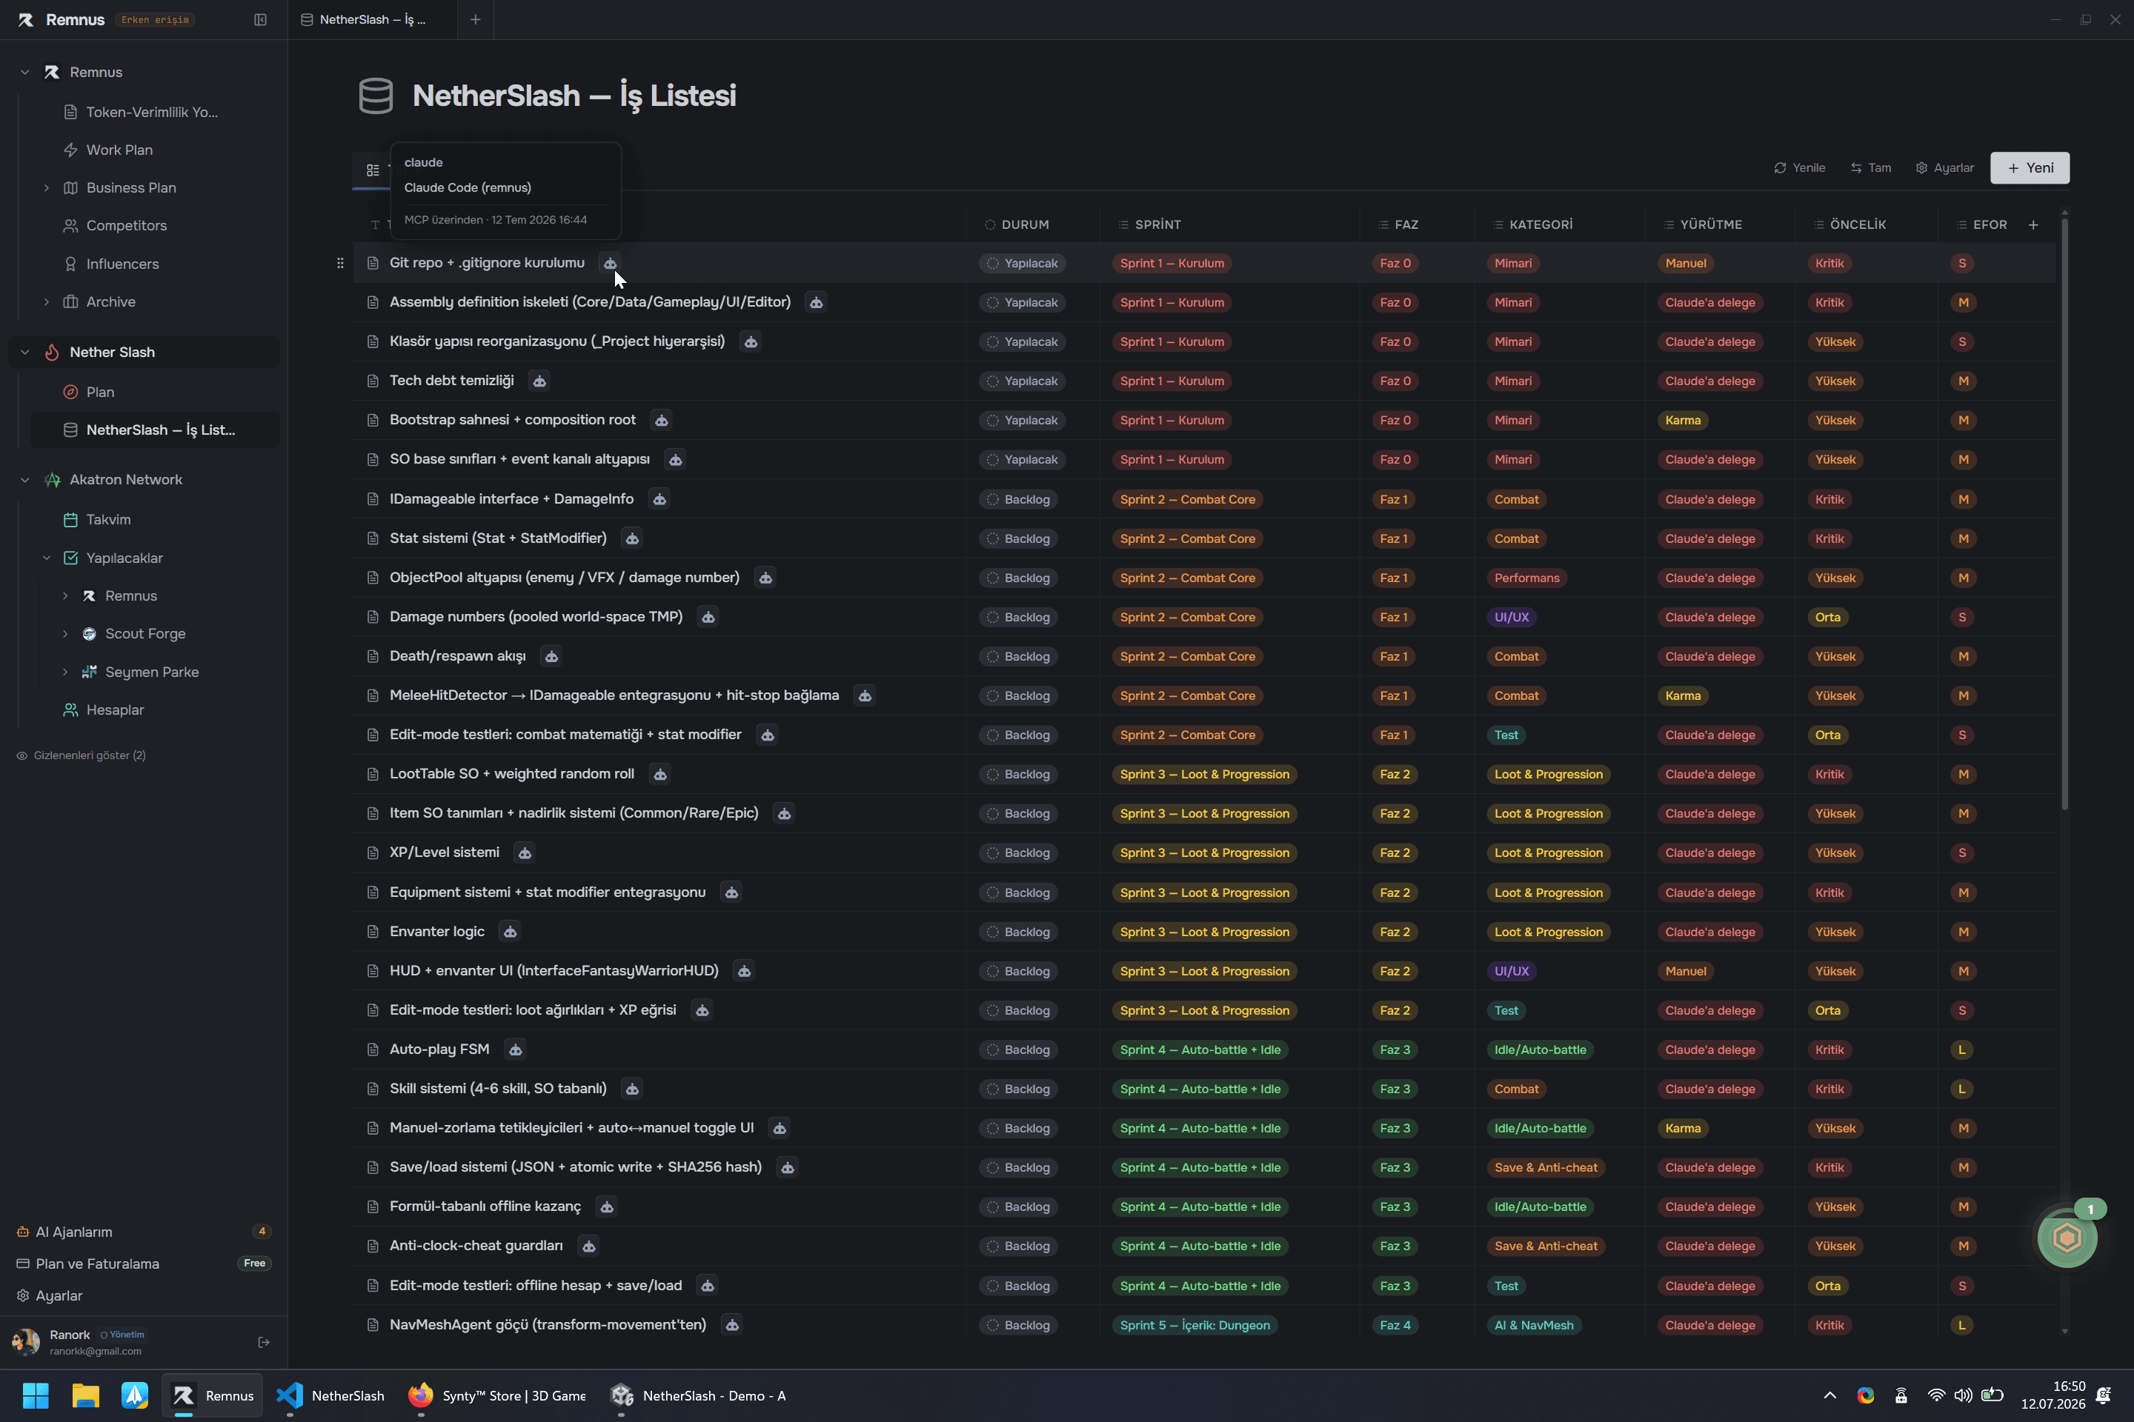
Task: Open the floating assistant bubble with badge 1
Action: click(x=2067, y=1237)
